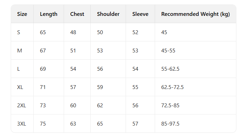This screenshot has height=139, width=244.
Task: Select the Recommended Weight (kg) header
Action: 196,14
